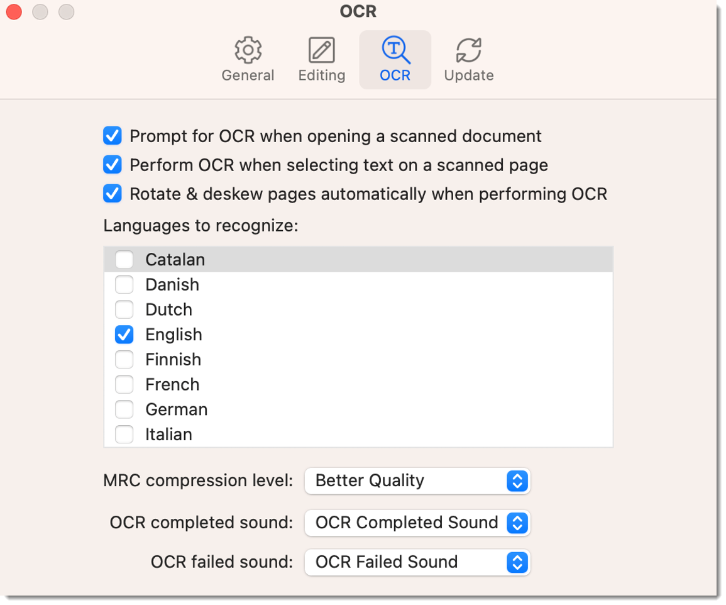Enable Dutch for OCR recognition

[124, 309]
